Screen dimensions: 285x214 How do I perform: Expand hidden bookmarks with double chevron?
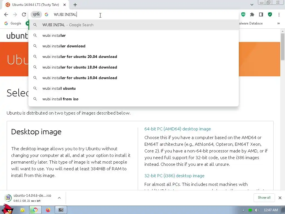coord(278,23)
